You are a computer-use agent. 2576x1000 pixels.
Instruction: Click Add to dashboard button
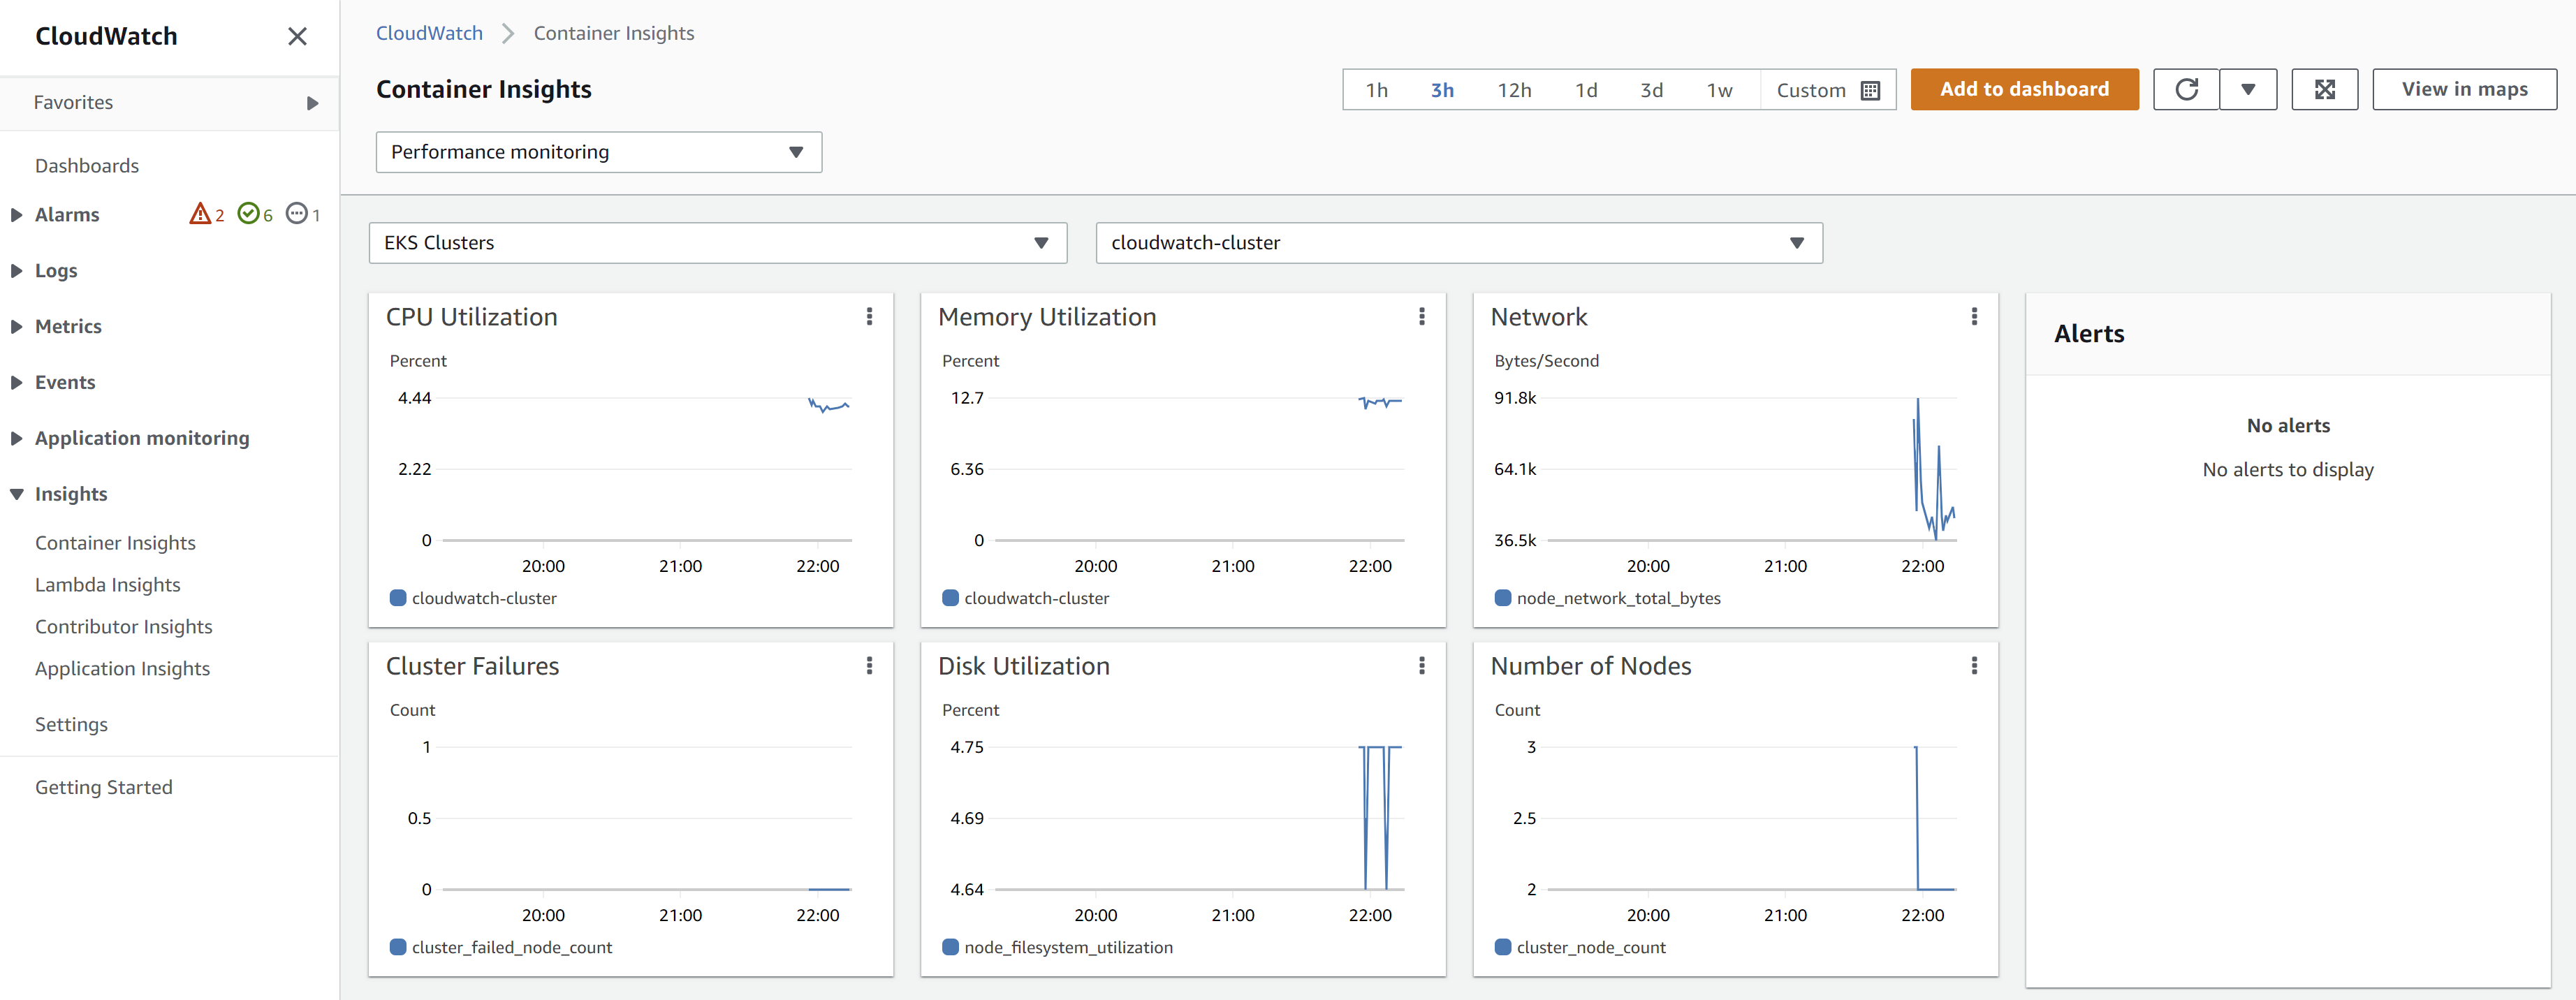(x=2024, y=90)
